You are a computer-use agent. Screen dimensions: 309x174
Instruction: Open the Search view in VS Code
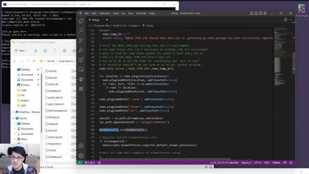click(x=81, y=30)
